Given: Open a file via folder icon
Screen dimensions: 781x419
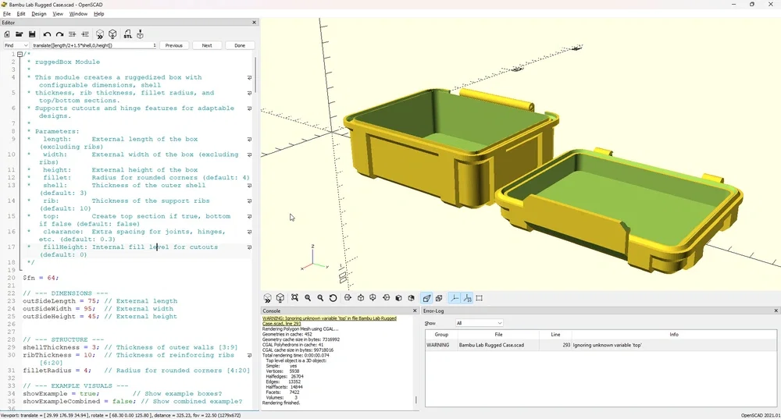Looking at the screenshot, I should point(19,34).
